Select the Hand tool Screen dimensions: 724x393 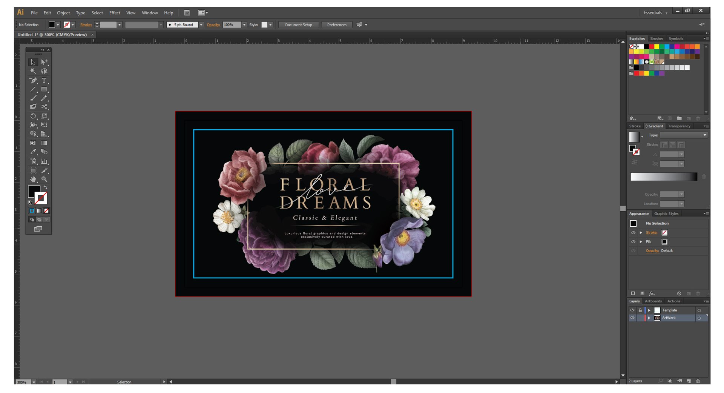[33, 180]
